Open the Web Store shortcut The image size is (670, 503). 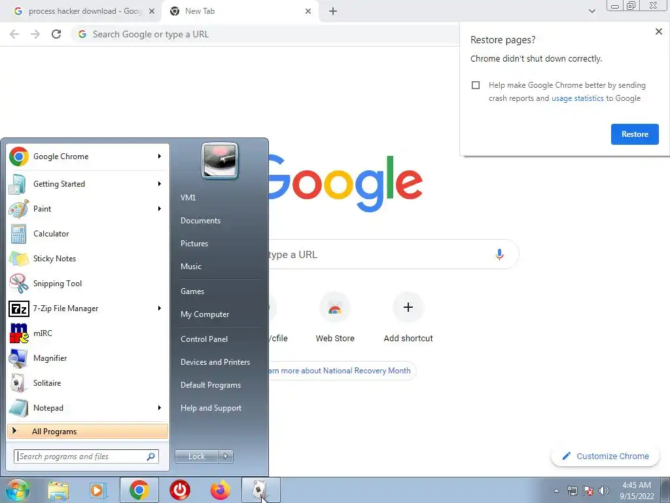[x=335, y=318]
